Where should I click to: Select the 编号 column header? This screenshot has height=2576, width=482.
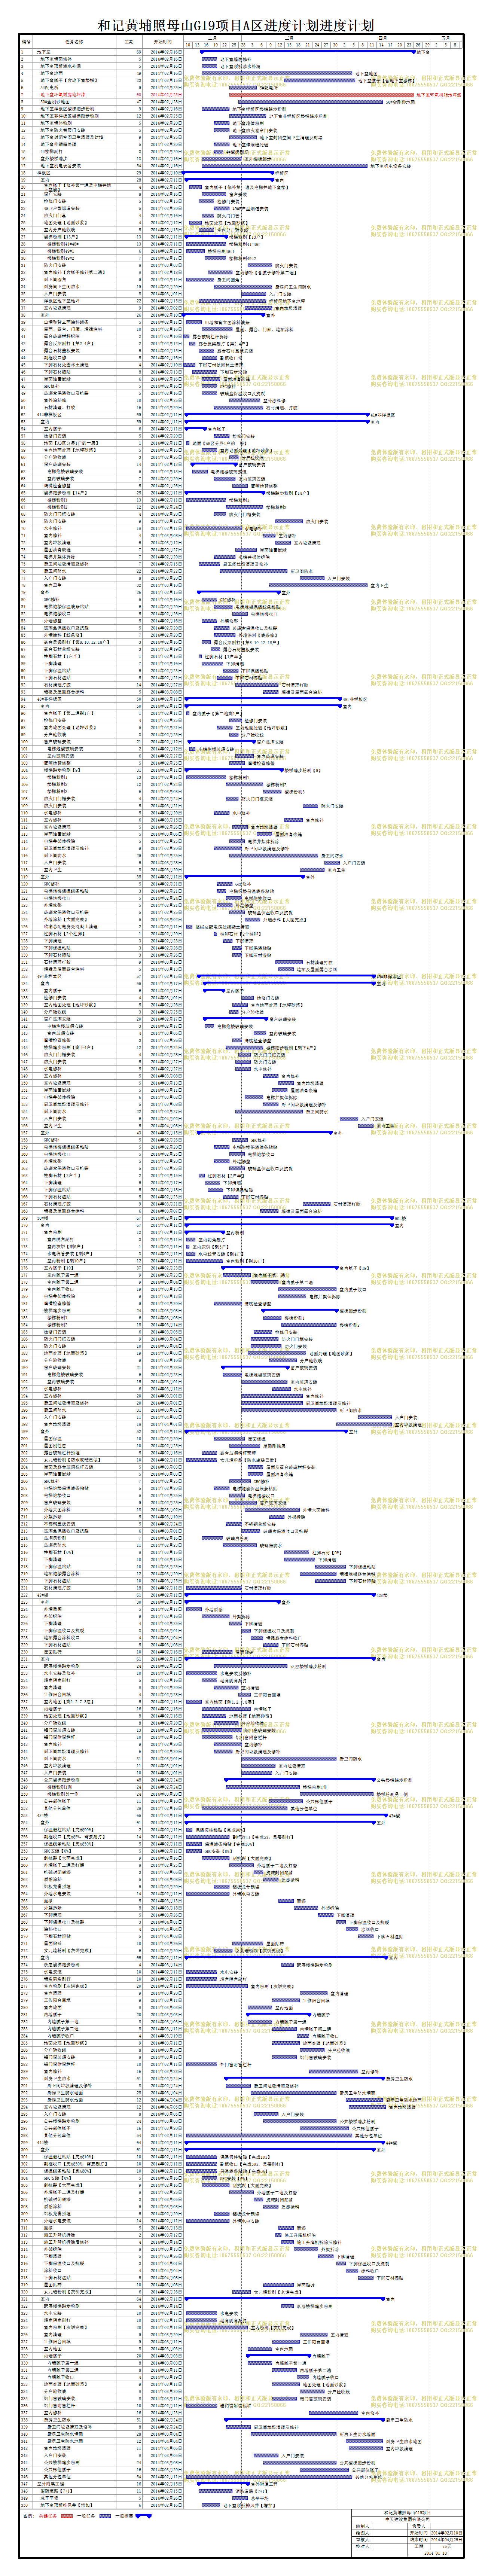(26, 42)
